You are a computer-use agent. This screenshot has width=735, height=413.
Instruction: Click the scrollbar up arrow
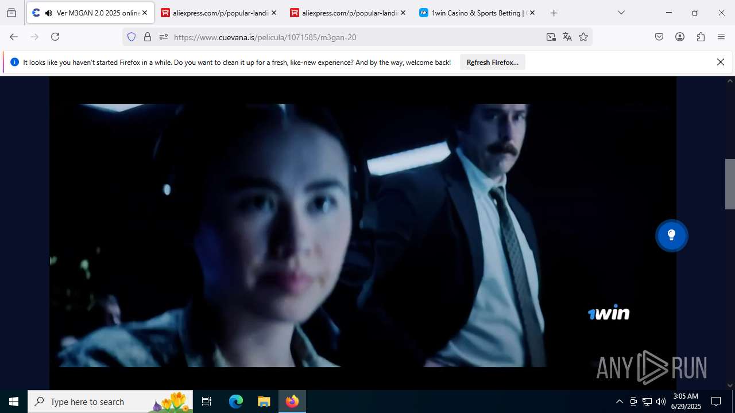tap(730, 81)
